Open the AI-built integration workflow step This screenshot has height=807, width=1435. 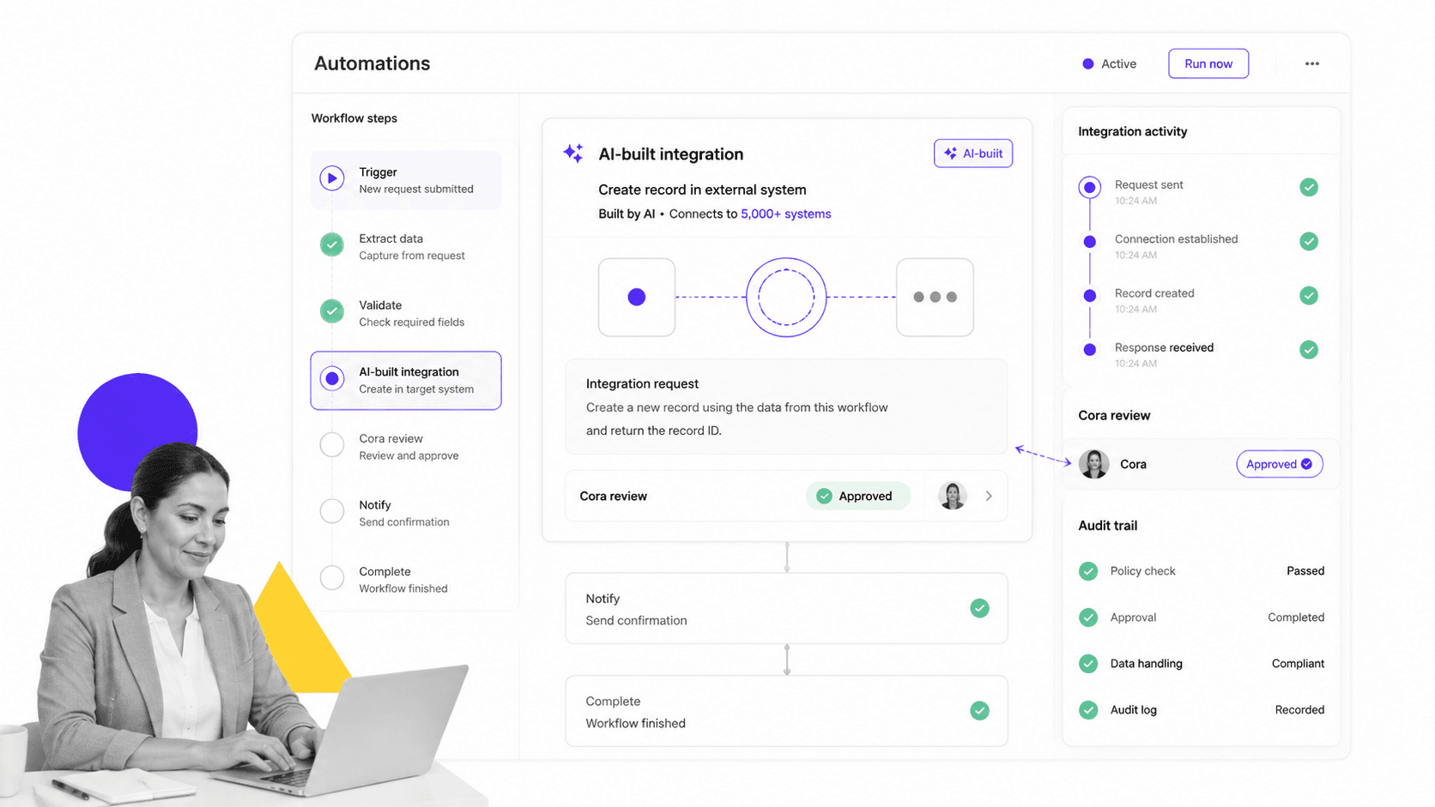click(x=406, y=380)
